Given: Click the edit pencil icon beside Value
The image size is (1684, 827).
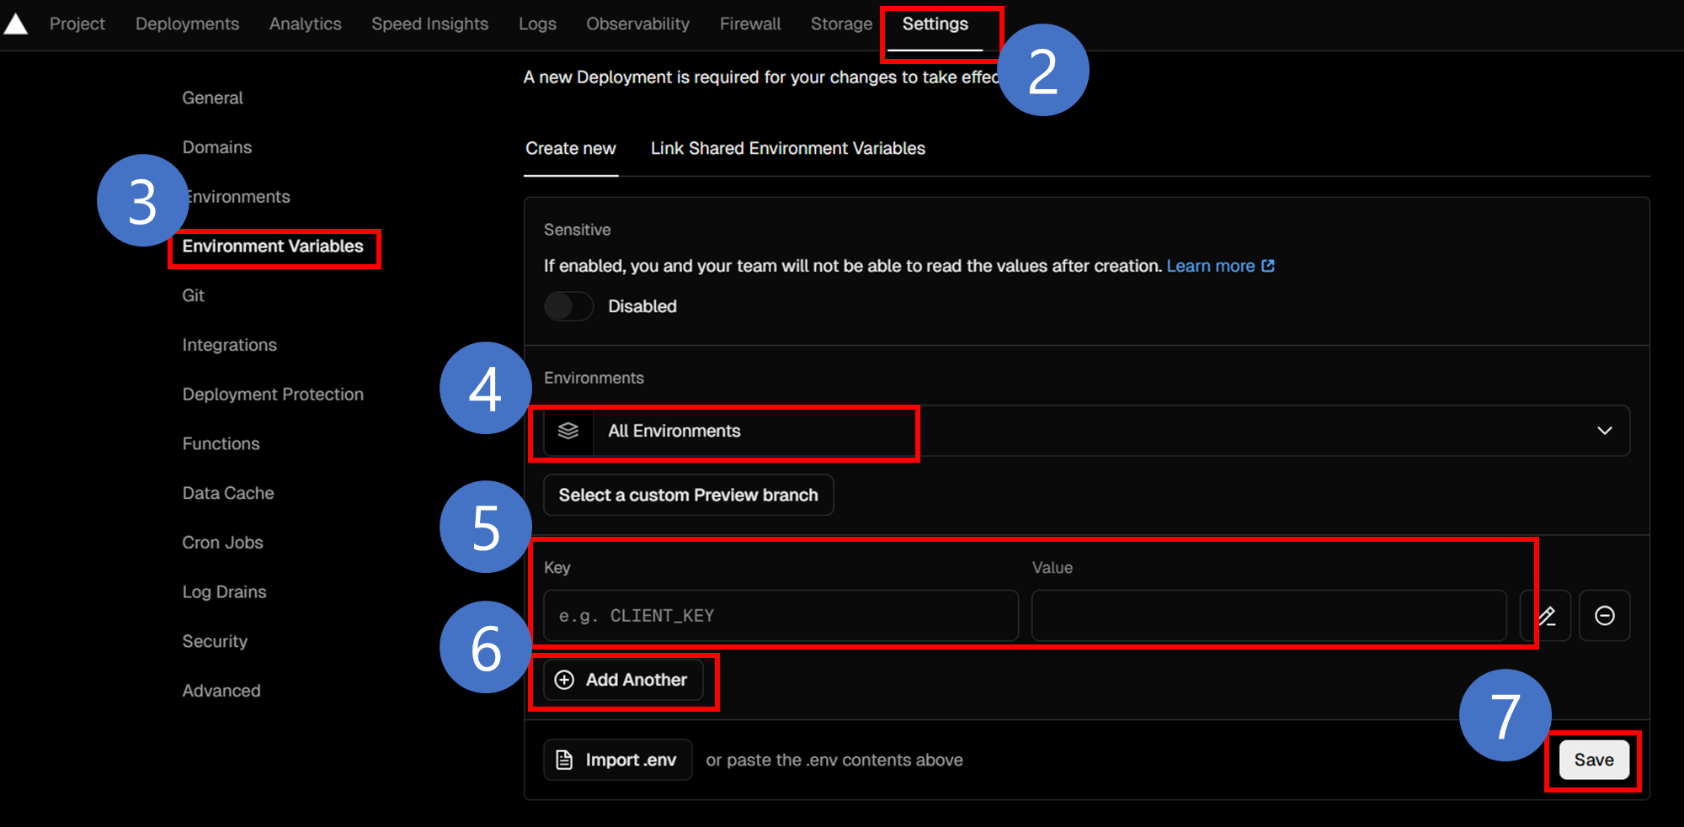Looking at the screenshot, I should (1547, 616).
